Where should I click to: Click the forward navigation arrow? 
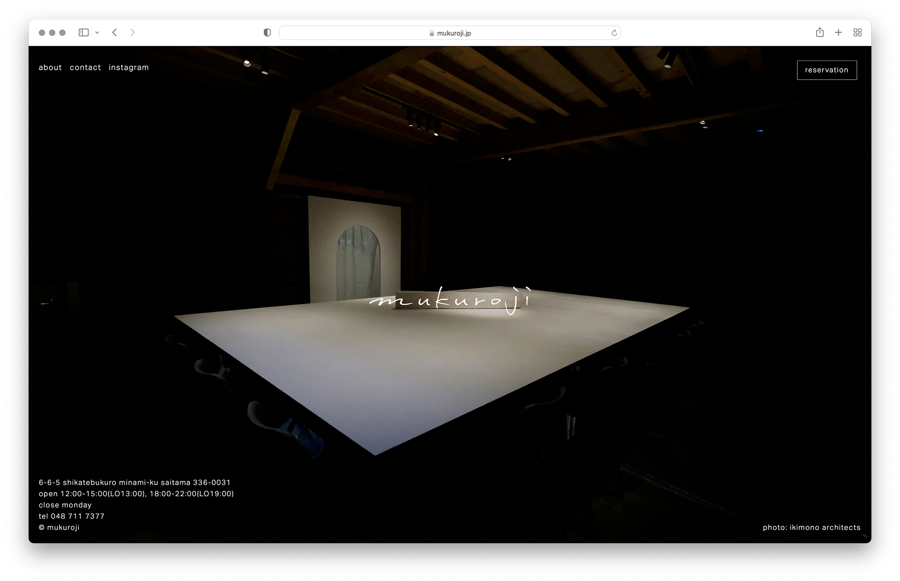click(x=133, y=33)
